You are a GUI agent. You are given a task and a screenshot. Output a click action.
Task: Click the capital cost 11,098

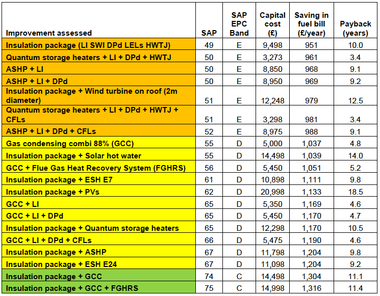[x=273, y=264]
